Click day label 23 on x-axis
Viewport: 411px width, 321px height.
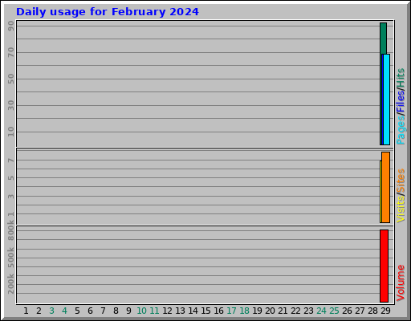pyautogui.click(x=308, y=311)
